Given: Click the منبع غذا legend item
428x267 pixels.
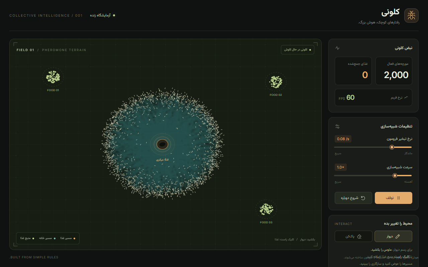Looking at the screenshot, I should tap(27, 238).
